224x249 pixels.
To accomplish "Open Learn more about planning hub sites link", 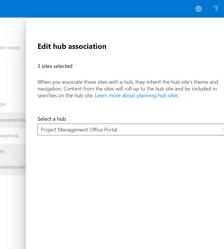I will click(136, 95).
